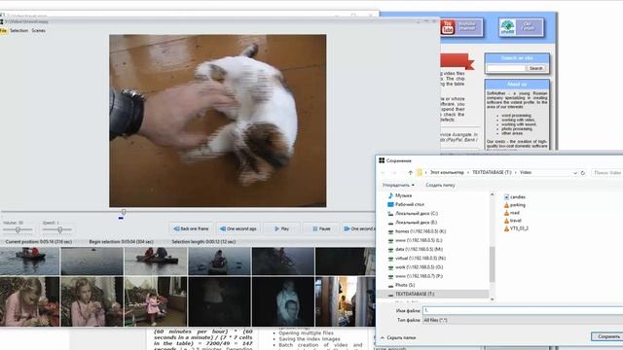Viewport: 623px width, 350px height.
Task: Click the Back one frame button
Action: tap(191, 228)
